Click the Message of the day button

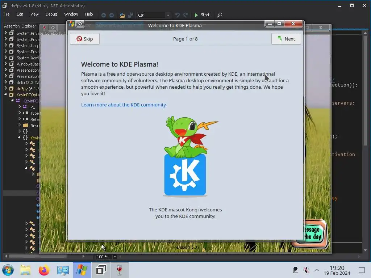[312, 233]
